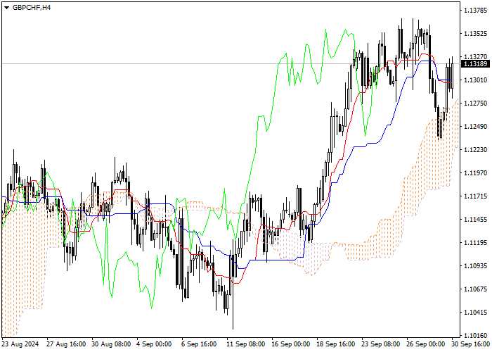492x352 pixels.
Task: Select the 1.11715 price scale value
Action: tap(476, 196)
